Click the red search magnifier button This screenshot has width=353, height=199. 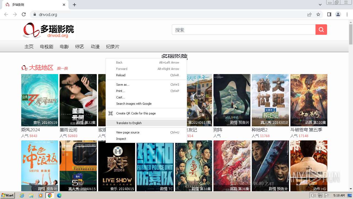[x=321, y=30]
